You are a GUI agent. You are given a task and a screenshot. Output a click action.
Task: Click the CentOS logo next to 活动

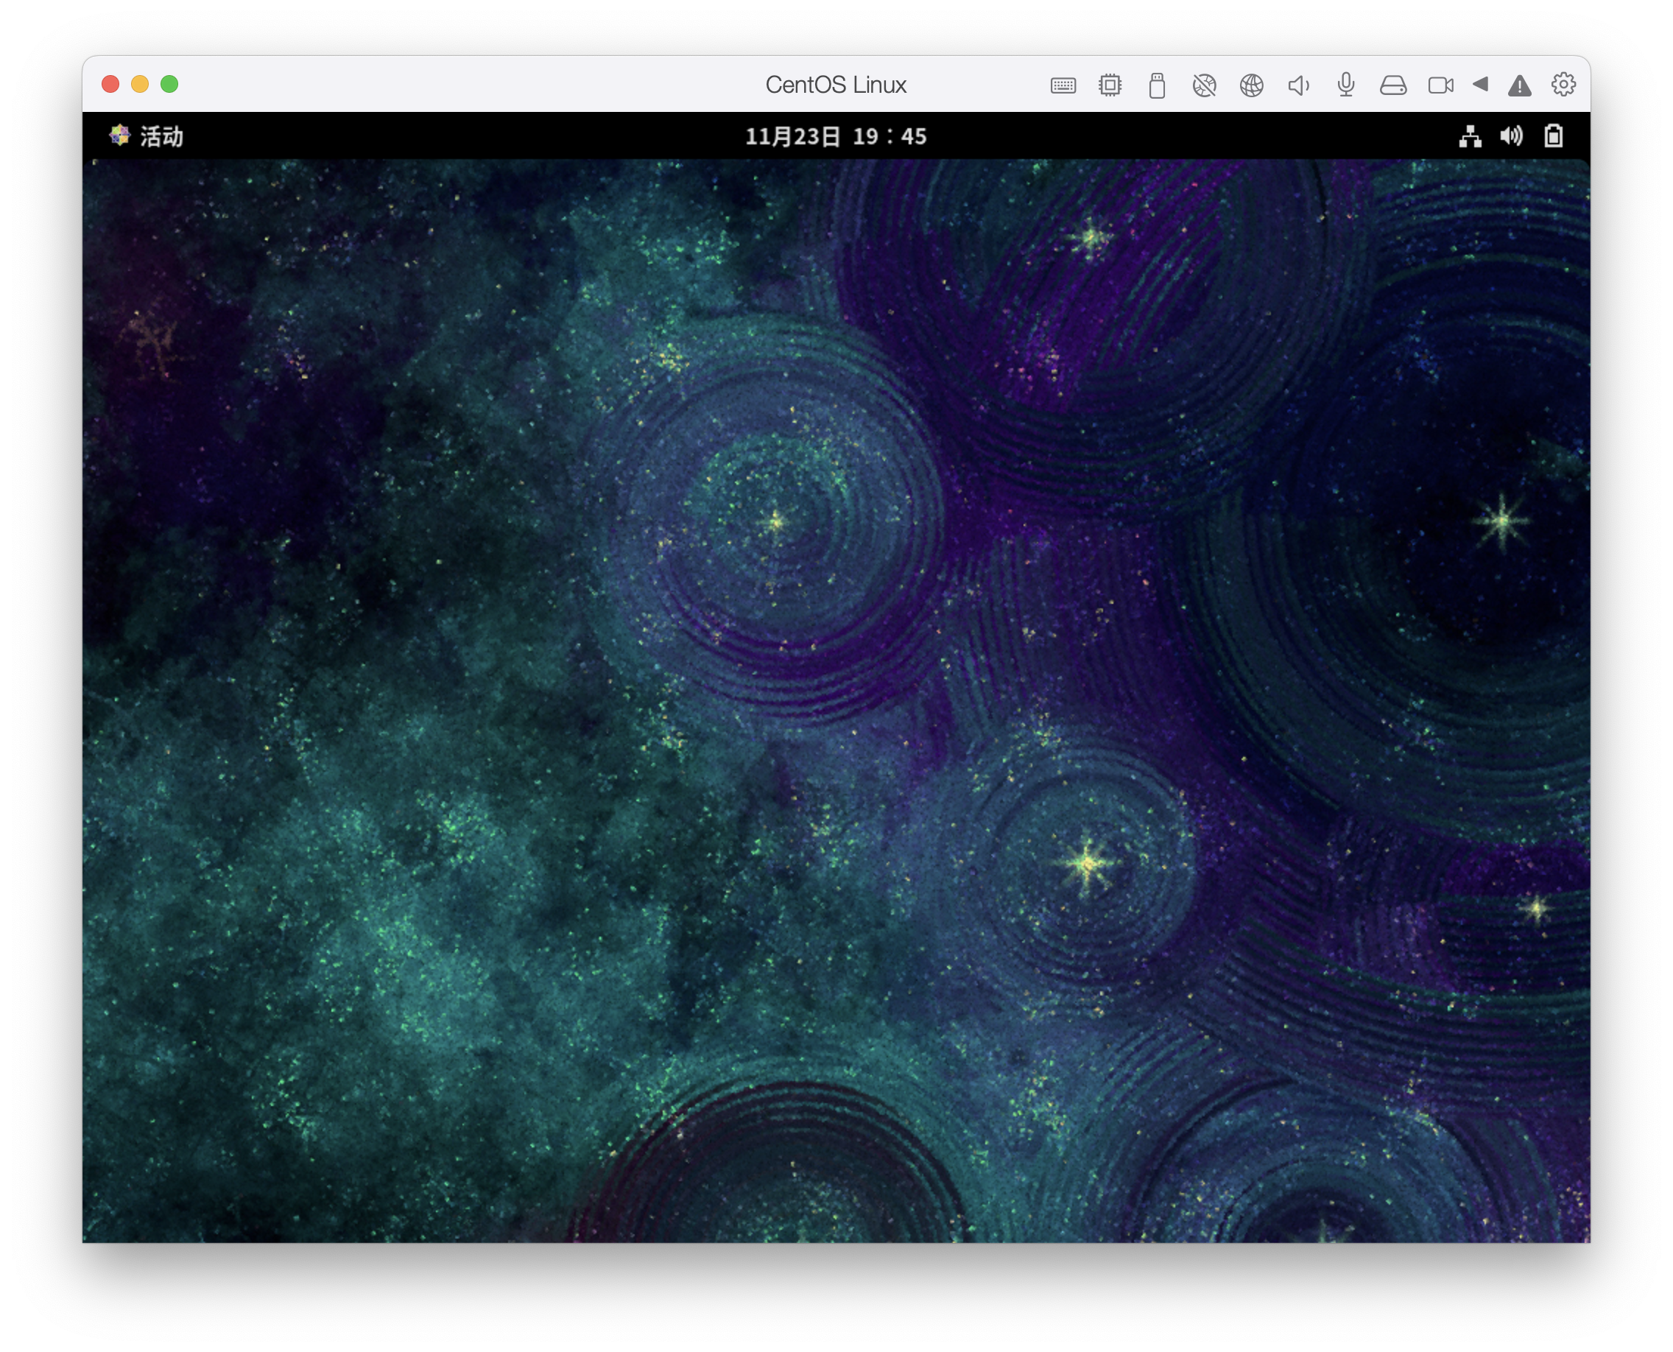120,135
